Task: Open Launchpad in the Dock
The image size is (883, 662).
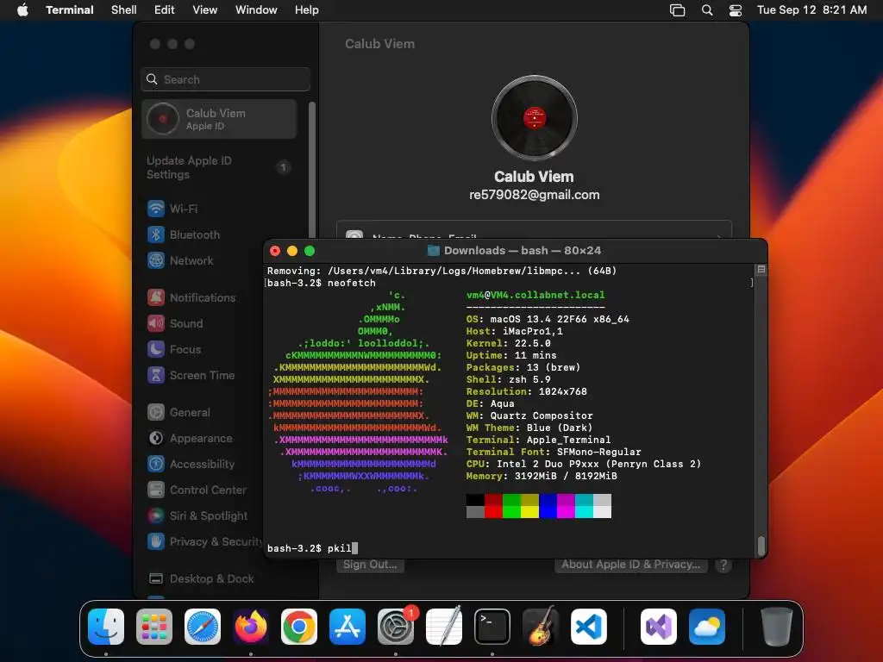Action: pyautogui.click(x=154, y=627)
